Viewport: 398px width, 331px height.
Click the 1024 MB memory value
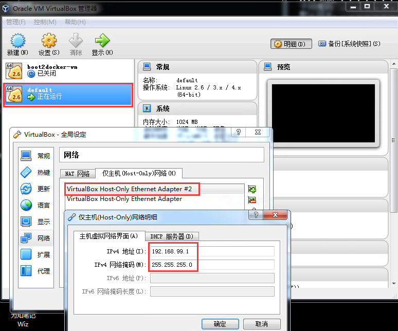[x=187, y=122]
